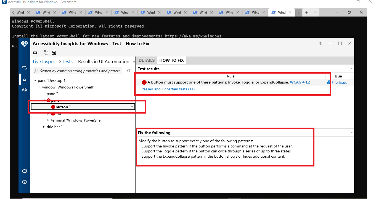The width and height of the screenshot is (376, 199).
Task: Select terminal 'Windows PowerShell' tree item
Action: point(77,120)
